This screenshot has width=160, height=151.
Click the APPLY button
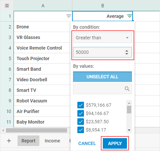115,143
